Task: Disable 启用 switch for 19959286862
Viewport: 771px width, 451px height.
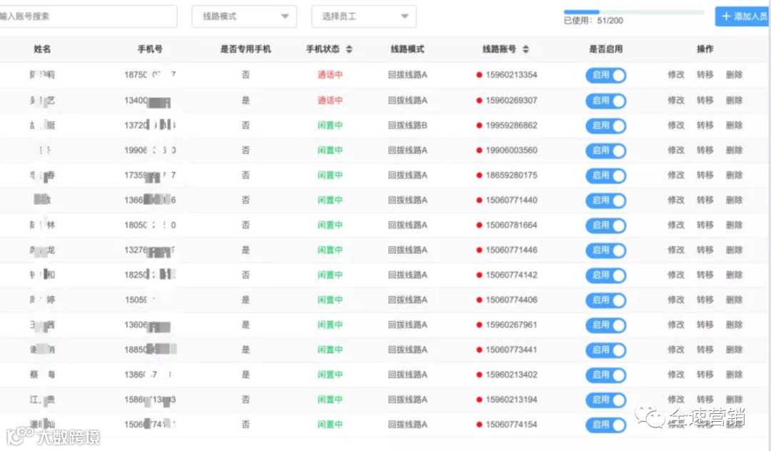Action: click(606, 126)
